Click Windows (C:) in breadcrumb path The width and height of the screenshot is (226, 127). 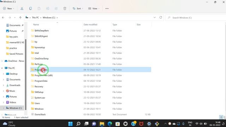49,18
